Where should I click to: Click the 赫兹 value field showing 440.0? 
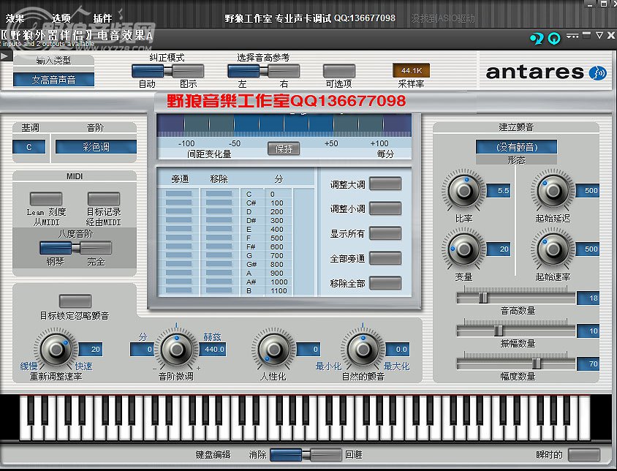point(213,350)
